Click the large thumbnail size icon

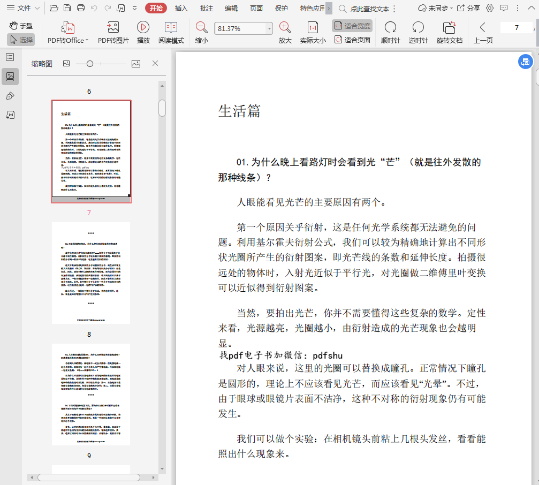(x=136, y=64)
